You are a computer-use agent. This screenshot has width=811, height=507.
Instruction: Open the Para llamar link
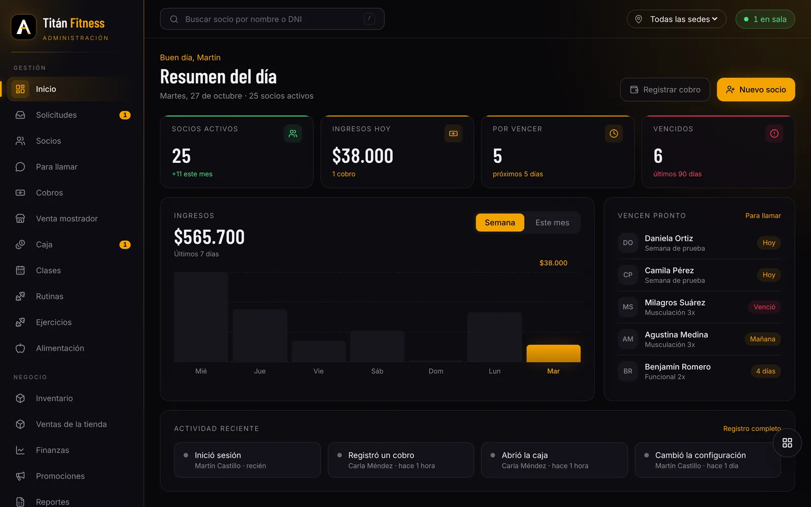click(x=763, y=215)
